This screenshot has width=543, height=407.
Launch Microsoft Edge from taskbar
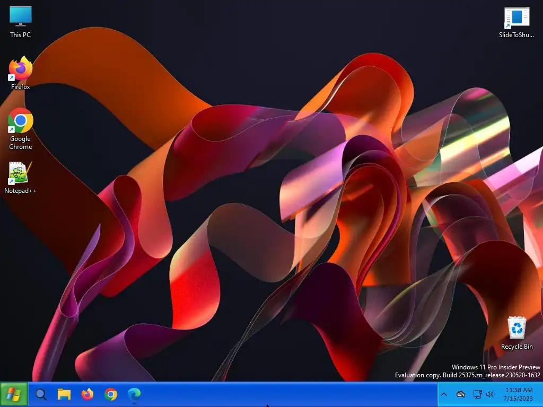(134, 394)
